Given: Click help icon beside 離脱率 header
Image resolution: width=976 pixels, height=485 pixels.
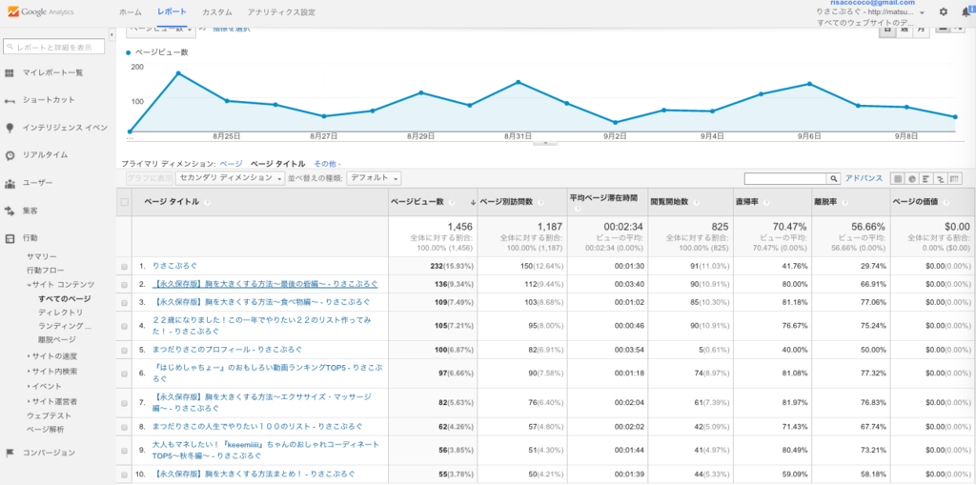Looking at the screenshot, I should click(x=844, y=202).
